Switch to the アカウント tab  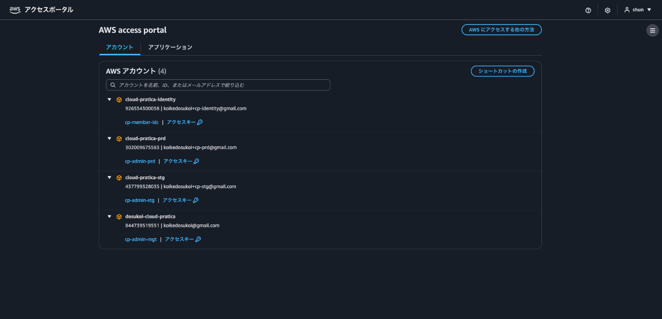(x=120, y=47)
